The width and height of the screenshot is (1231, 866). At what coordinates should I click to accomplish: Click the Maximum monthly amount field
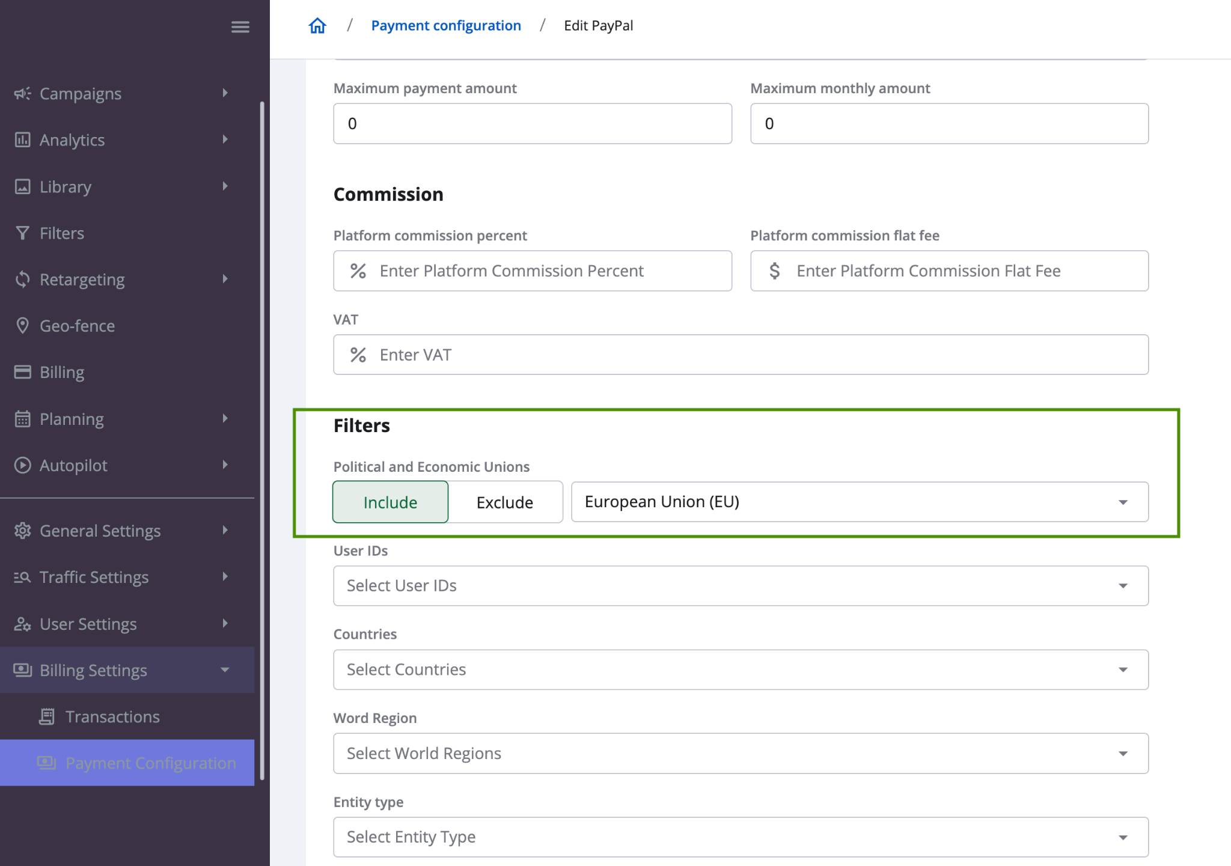(x=949, y=123)
